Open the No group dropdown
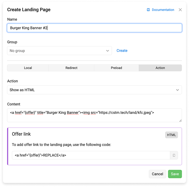 coord(59,51)
